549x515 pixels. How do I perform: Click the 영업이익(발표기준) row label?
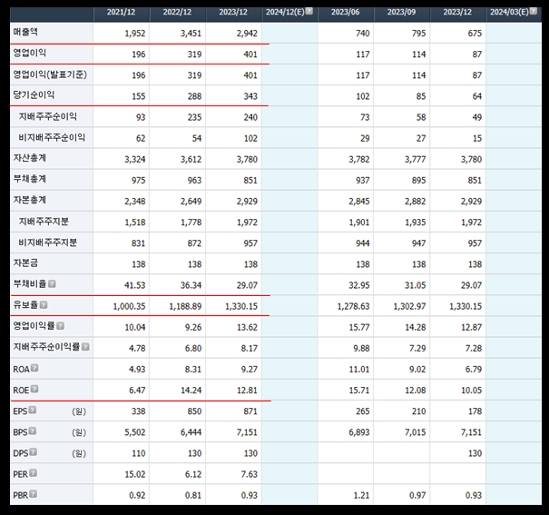(x=50, y=74)
